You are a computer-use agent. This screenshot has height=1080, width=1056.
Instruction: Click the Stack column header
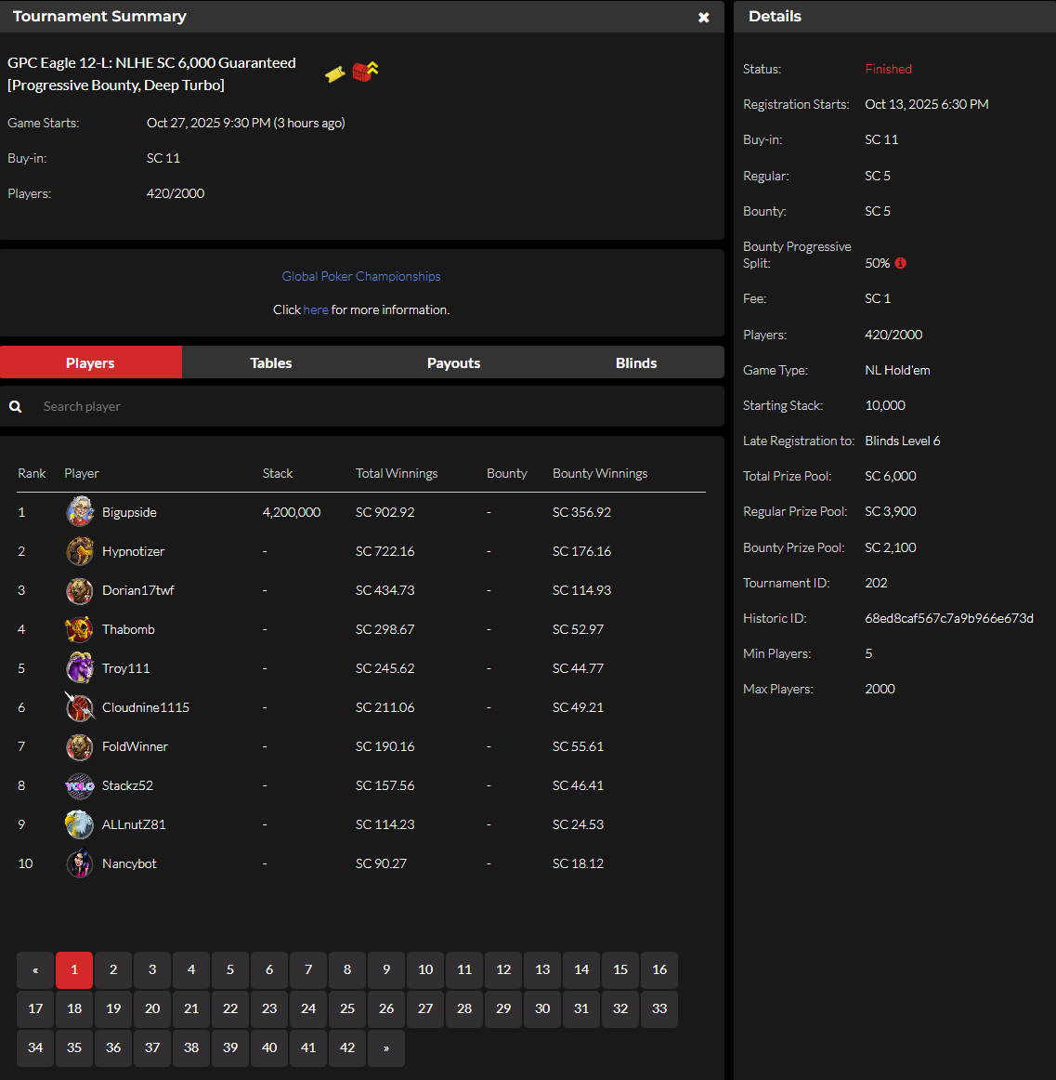tap(278, 473)
